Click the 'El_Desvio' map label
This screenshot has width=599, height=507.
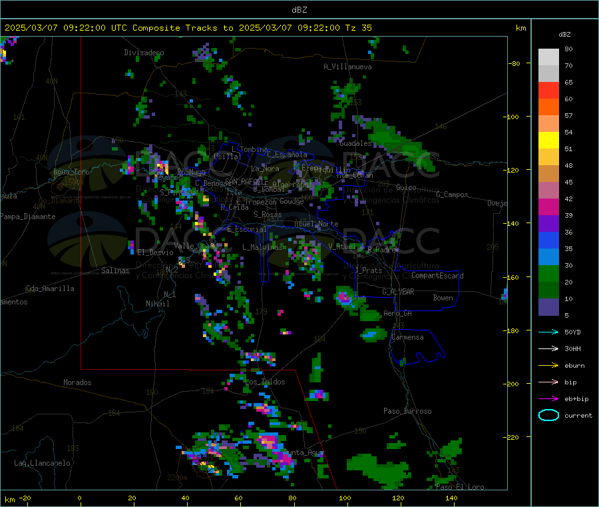click(x=155, y=253)
